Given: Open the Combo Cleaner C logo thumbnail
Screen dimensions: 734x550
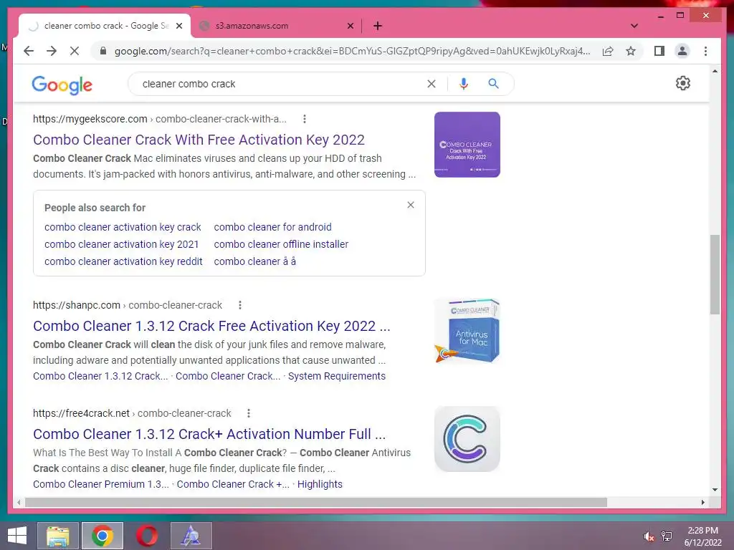Looking at the screenshot, I should [x=467, y=439].
